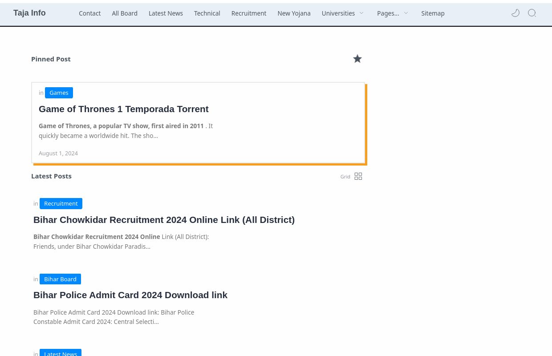
Task: Open the Technical menu item
Action: point(207,13)
